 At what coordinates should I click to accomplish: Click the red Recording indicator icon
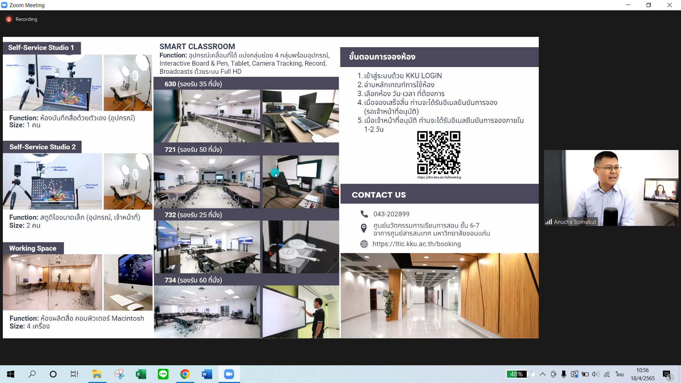click(9, 19)
